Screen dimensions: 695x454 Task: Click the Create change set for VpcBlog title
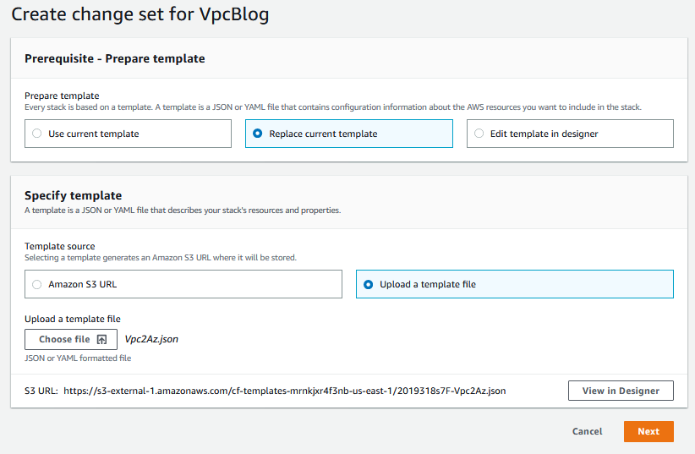tap(140, 14)
